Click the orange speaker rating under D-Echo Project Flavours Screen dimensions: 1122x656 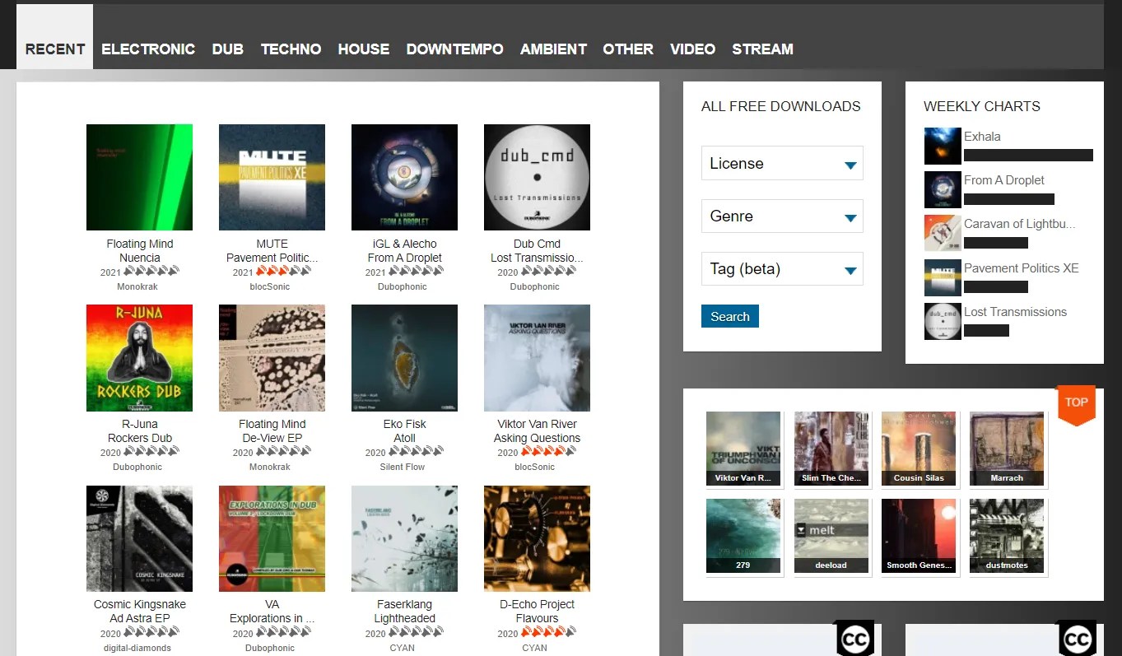[x=549, y=633]
